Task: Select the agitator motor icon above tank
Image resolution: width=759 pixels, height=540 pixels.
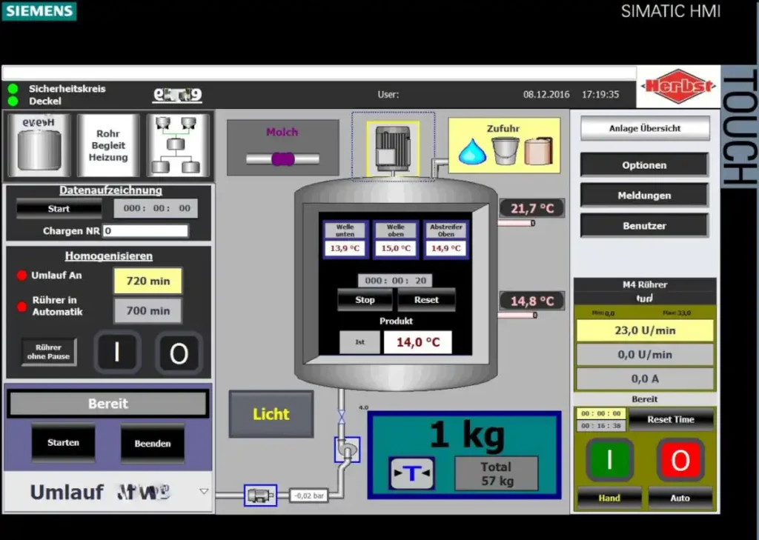Action: pos(393,149)
